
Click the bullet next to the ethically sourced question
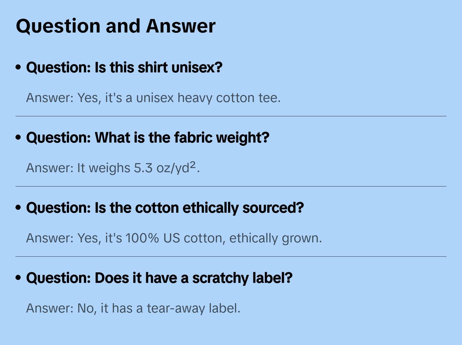(x=18, y=208)
